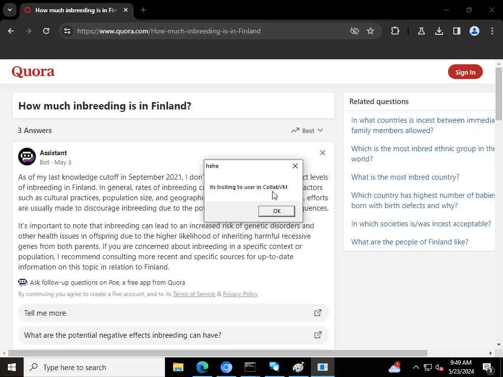Open the Assistant bot avatar
The image size is (503, 377).
(x=27, y=157)
